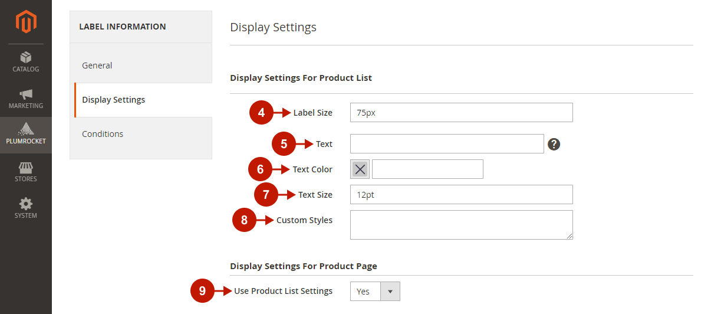Open the Marketing megaphone icon
Screen dimensions: 711x314
[x=26, y=94]
